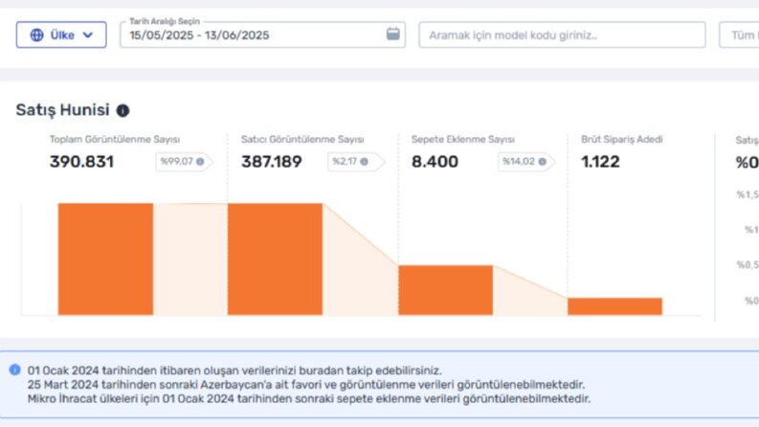Click the 1.122 gross order value

point(600,162)
